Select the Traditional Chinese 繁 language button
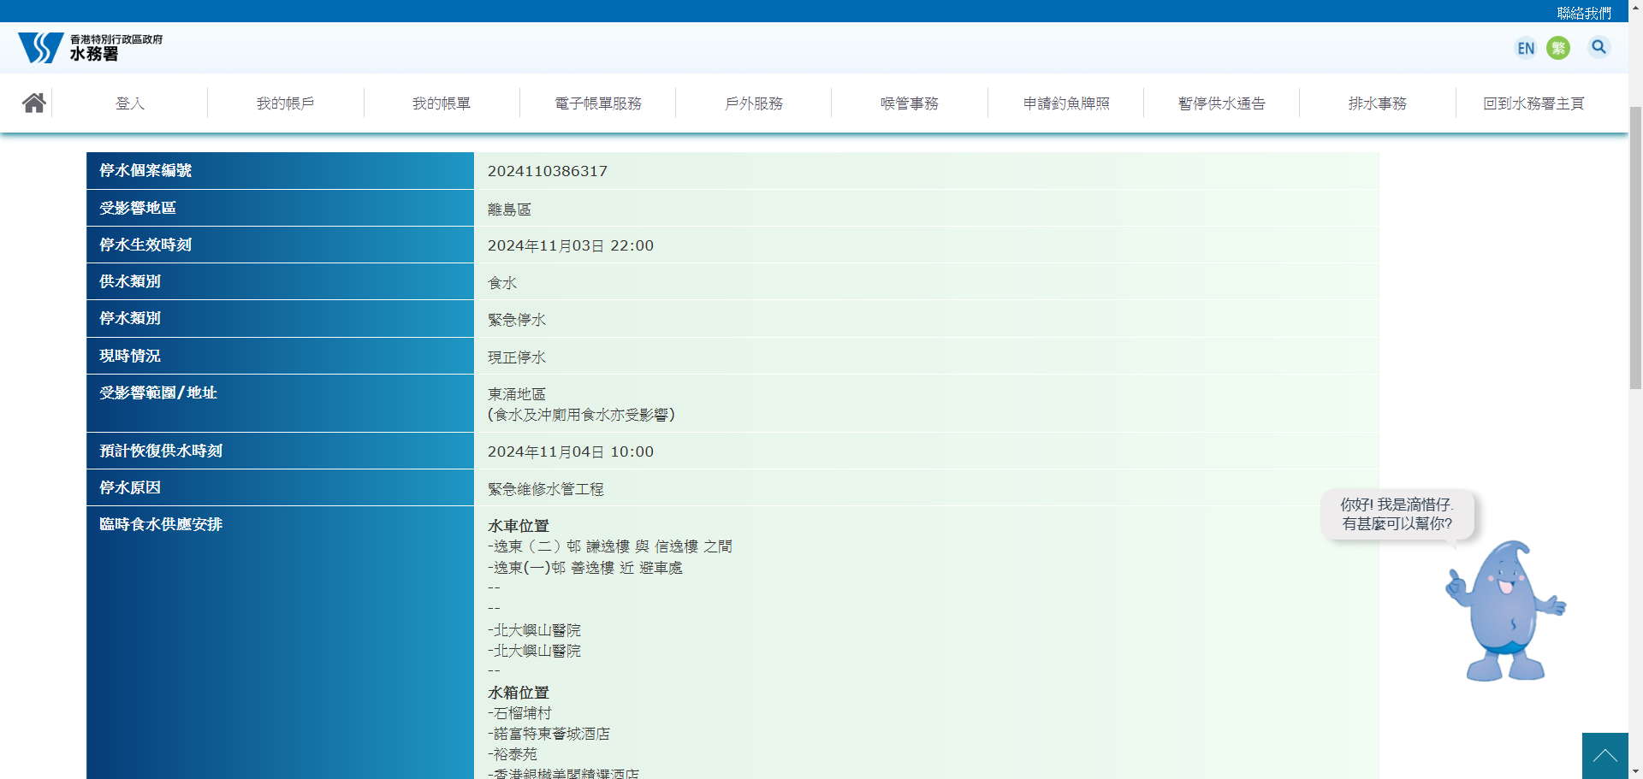 click(1558, 48)
